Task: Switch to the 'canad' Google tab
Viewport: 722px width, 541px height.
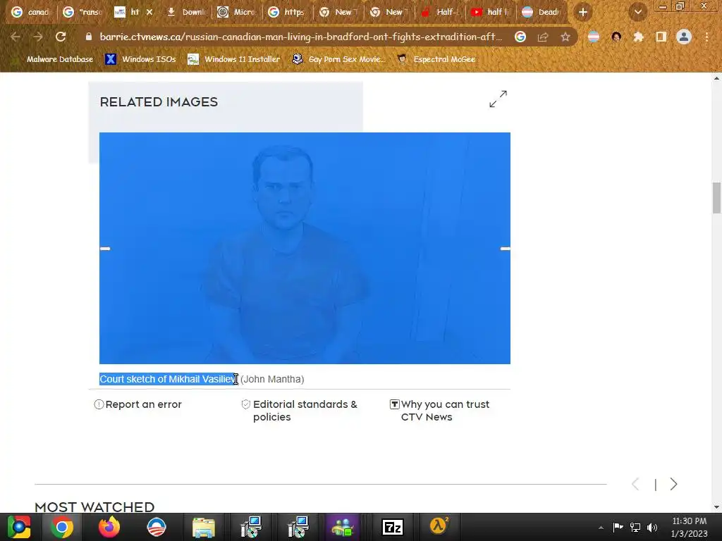Action: click(30, 13)
